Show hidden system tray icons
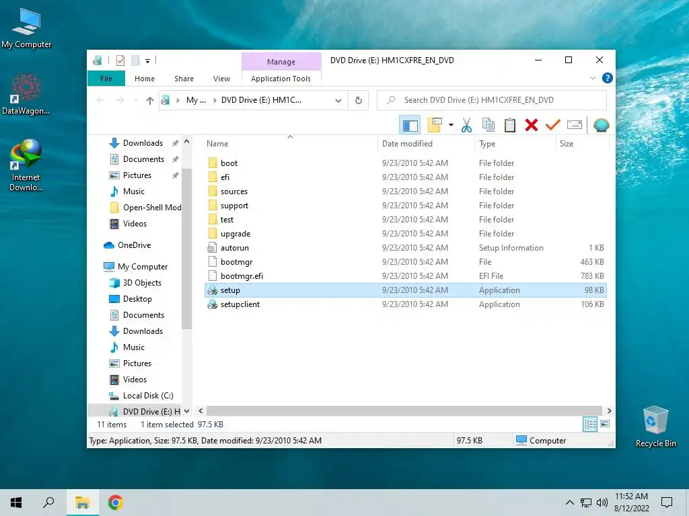 tap(569, 503)
